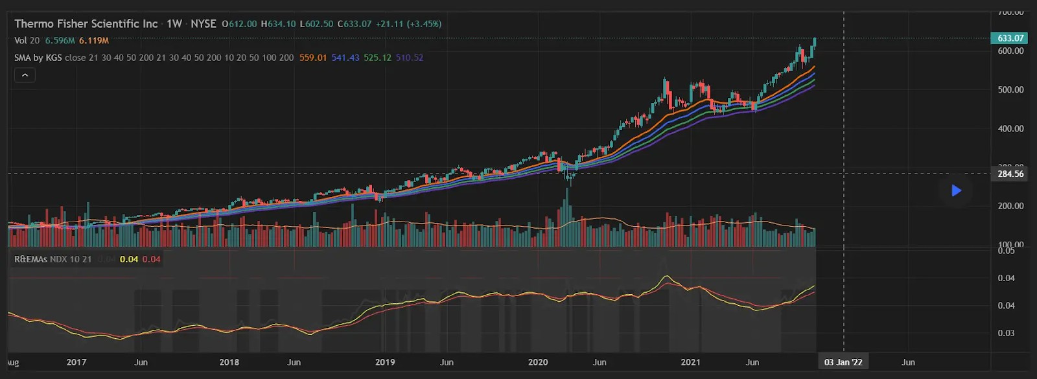Select the 1W interval label in legend
This screenshot has height=379, width=1037.
click(x=174, y=24)
